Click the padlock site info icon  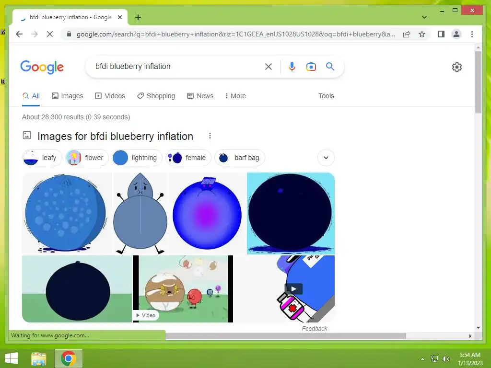pos(69,34)
